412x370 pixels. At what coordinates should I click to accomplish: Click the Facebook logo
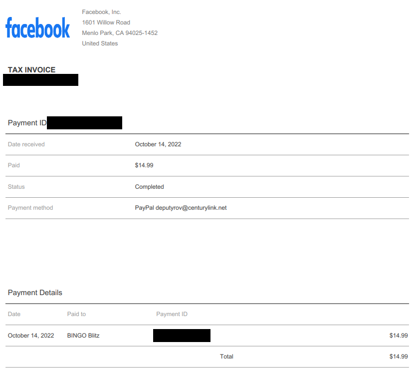pos(37,27)
